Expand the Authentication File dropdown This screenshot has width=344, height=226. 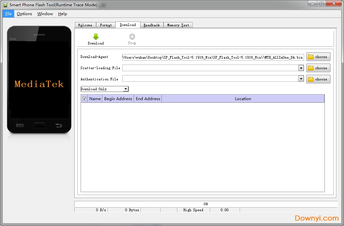(x=301, y=79)
